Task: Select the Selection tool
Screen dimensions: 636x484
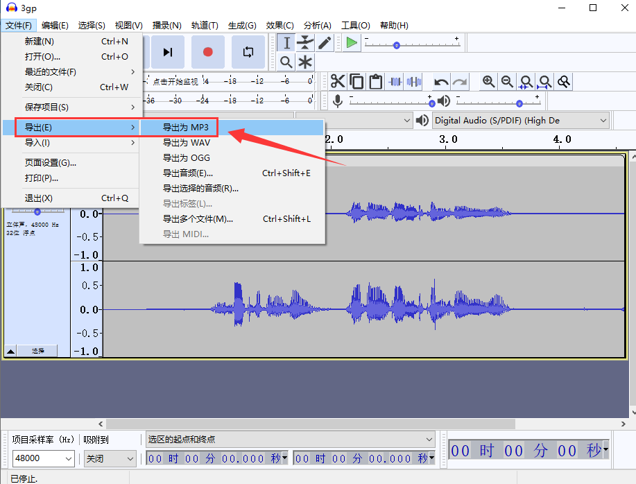Action: coord(287,42)
